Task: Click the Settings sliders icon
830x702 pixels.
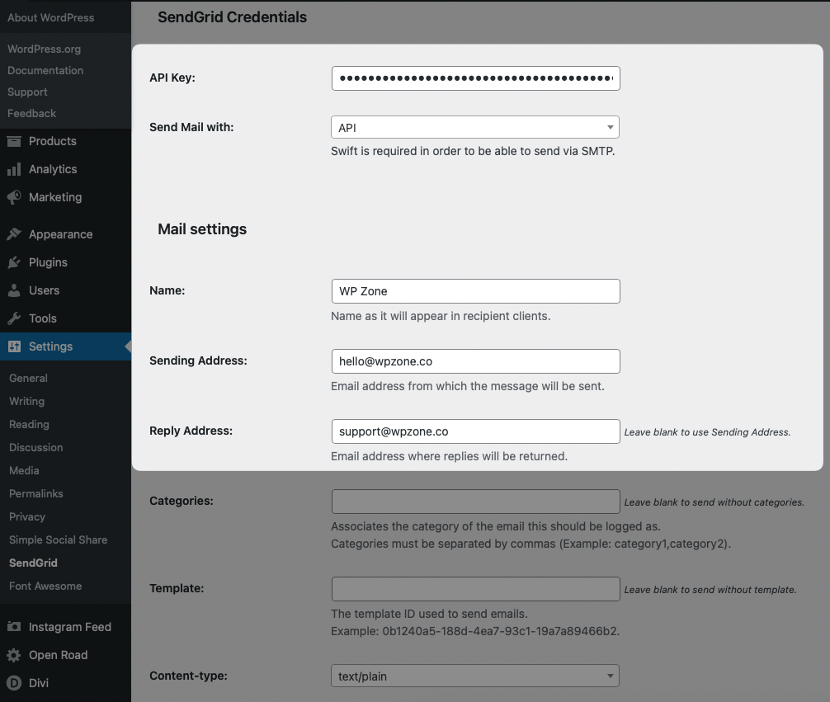Action: pyautogui.click(x=14, y=346)
